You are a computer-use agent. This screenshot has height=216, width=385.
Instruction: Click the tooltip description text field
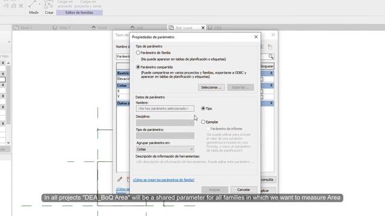click(x=195, y=162)
